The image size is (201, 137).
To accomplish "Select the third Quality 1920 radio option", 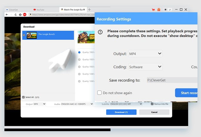I will click(x=79, y=67).
